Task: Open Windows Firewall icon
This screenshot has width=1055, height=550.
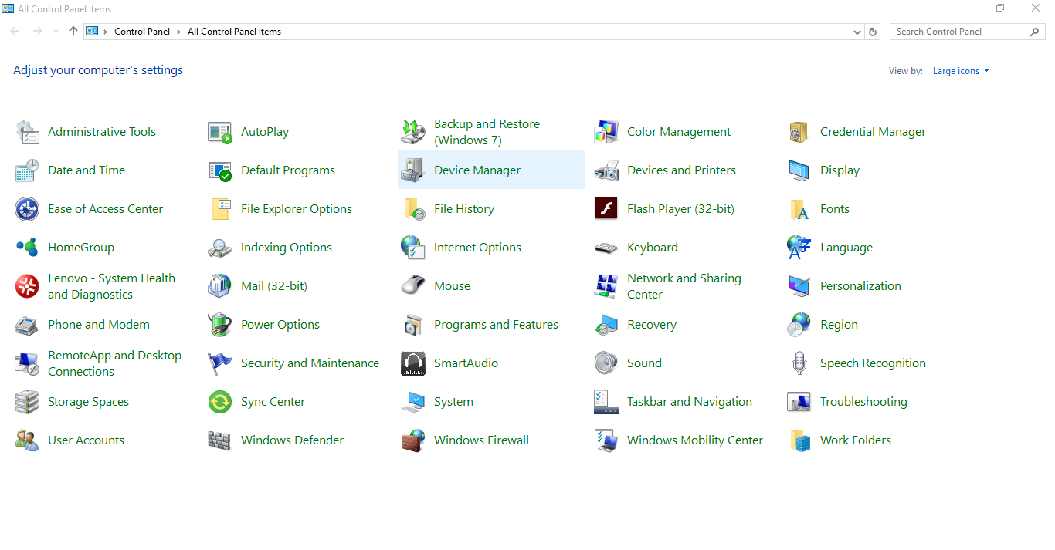Action: (413, 440)
